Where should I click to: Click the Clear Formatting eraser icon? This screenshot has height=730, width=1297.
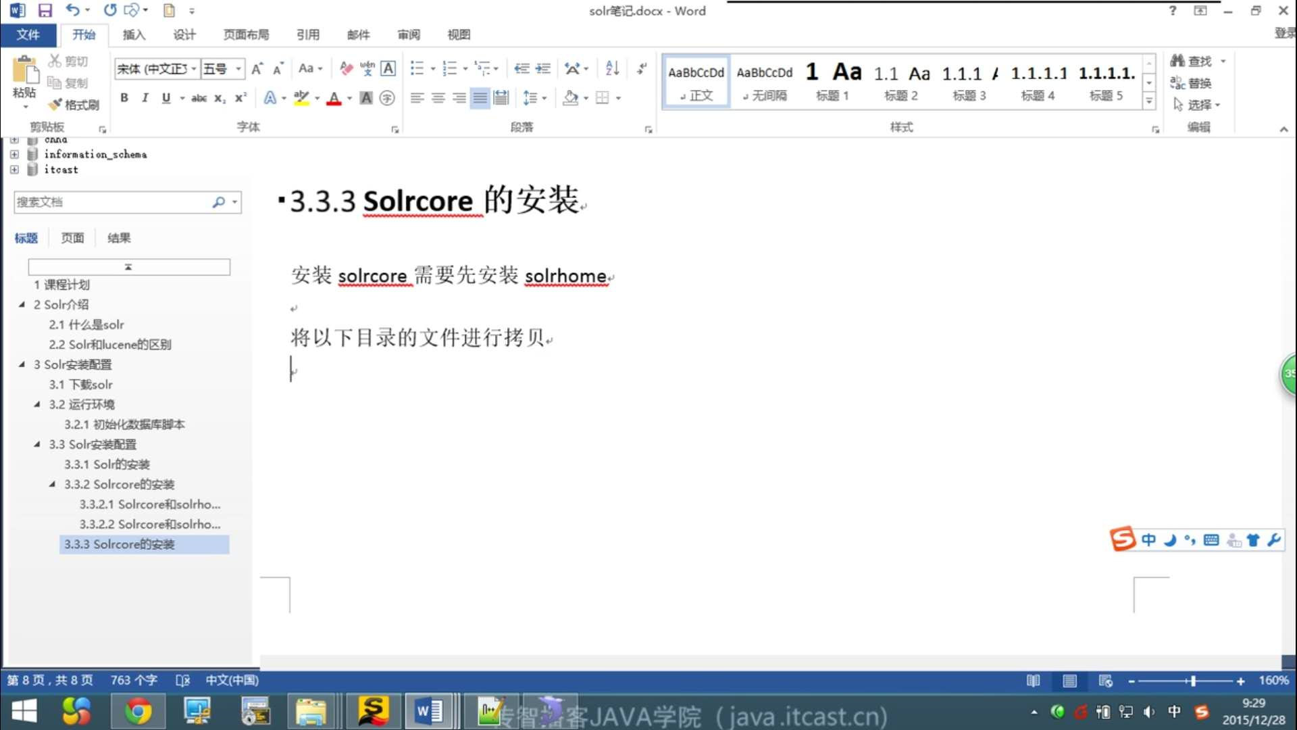point(346,68)
